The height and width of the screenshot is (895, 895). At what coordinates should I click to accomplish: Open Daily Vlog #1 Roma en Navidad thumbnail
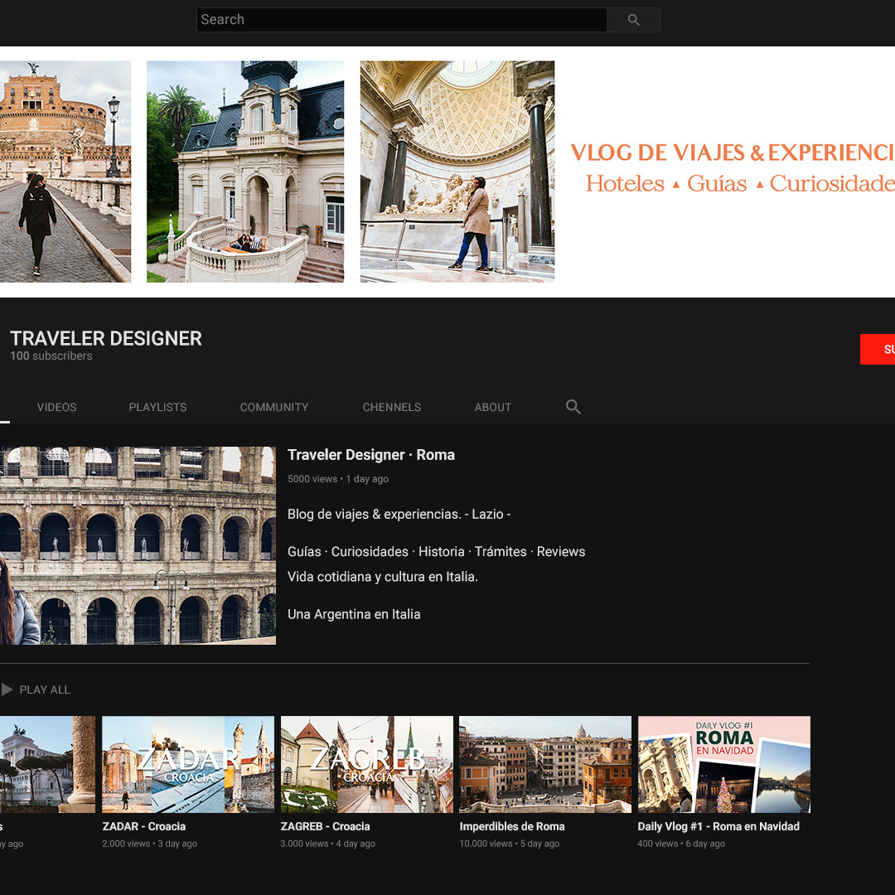point(723,764)
